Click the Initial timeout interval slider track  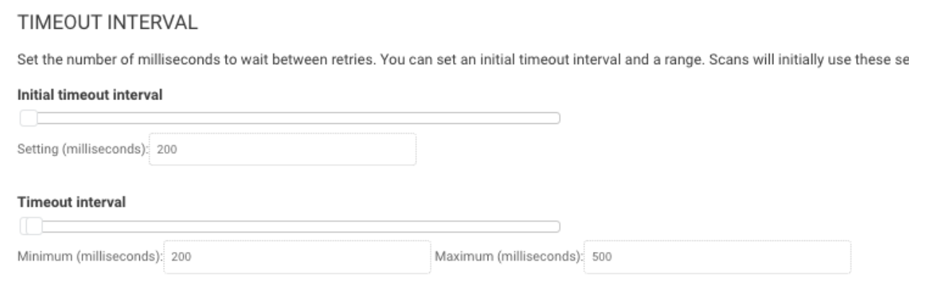289,118
